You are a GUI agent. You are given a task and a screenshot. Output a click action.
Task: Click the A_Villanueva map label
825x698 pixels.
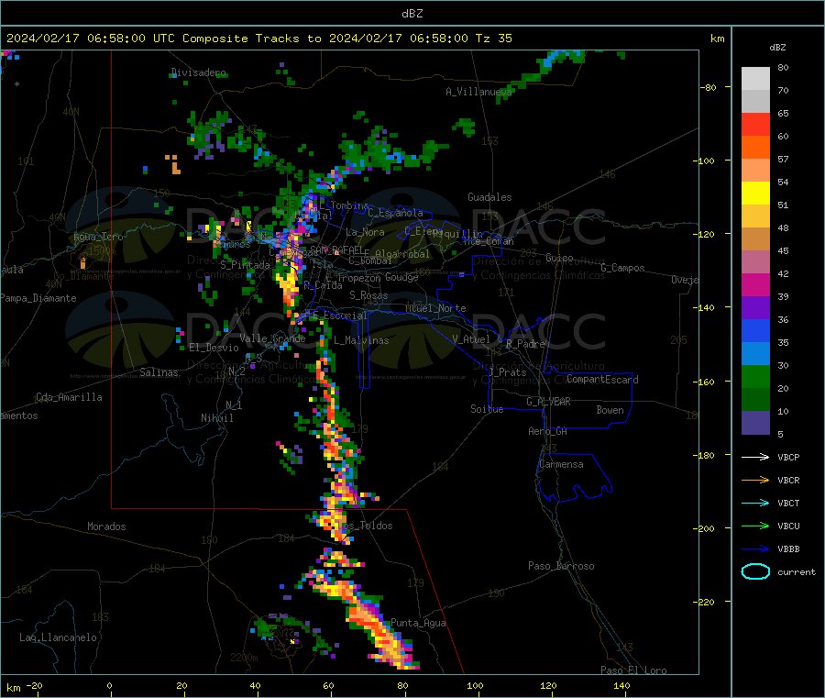pos(478,92)
